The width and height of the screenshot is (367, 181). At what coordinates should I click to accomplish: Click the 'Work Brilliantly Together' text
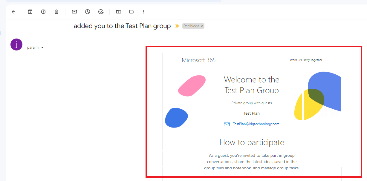[306, 60]
